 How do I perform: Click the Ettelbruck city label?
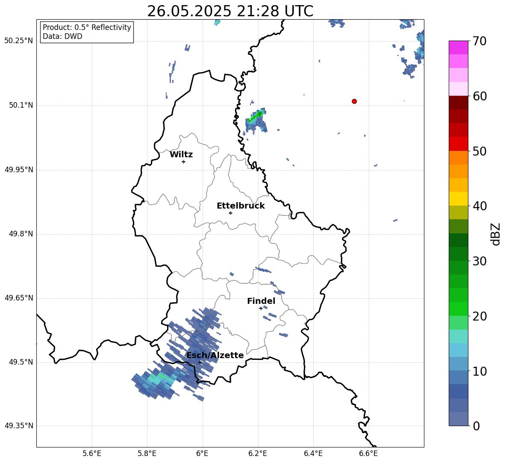pyautogui.click(x=241, y=206)
